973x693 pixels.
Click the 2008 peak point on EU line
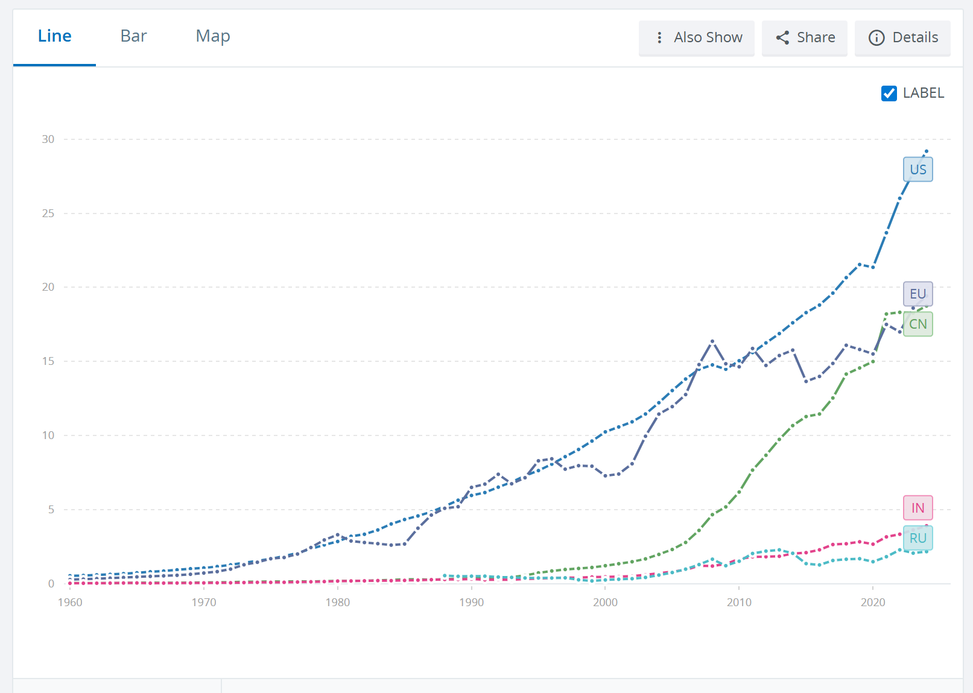click(712, 341)
